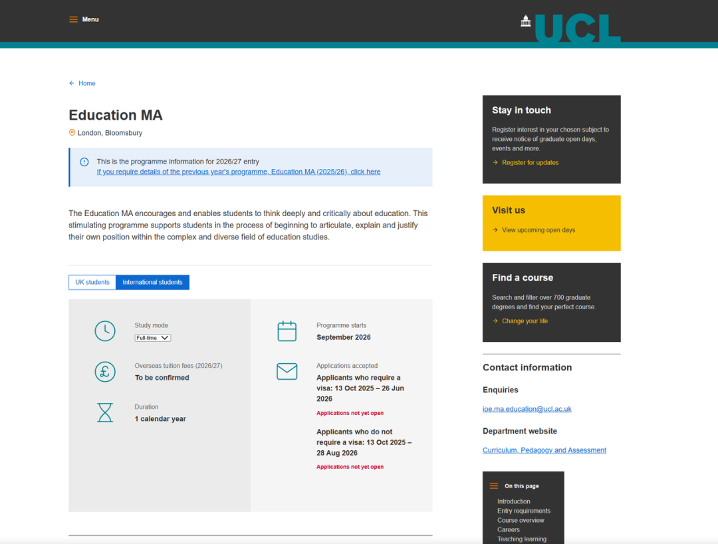Viewport: 718px width, 544px height.
Task: Click View upcoming open days
Action: coord(538,230)
